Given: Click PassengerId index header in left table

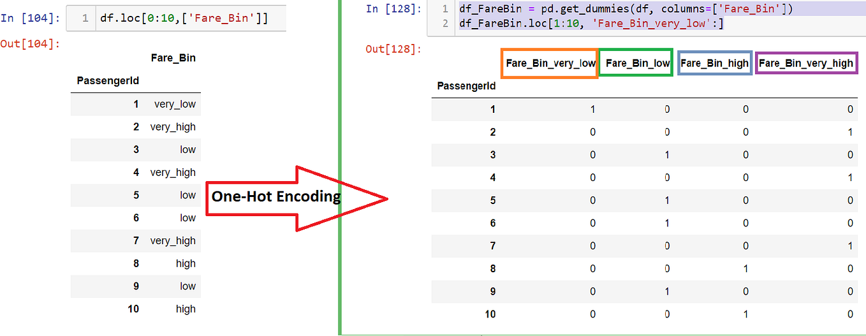Looking at the screenshot, I should (x=108, y=80).
